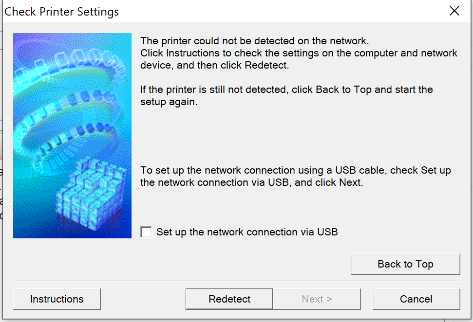
Task: Cancel the printer setup dialog
Action: pyautogui.click(x=416, y=299)
